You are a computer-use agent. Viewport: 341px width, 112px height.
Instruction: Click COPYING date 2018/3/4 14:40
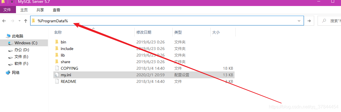[150, 68]
